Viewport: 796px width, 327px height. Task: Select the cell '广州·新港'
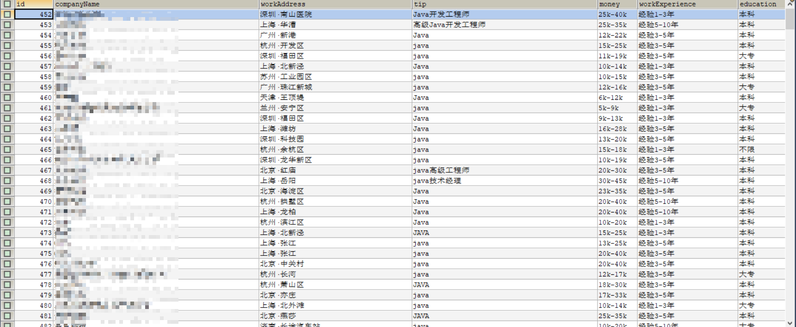(x=335, y=35)
